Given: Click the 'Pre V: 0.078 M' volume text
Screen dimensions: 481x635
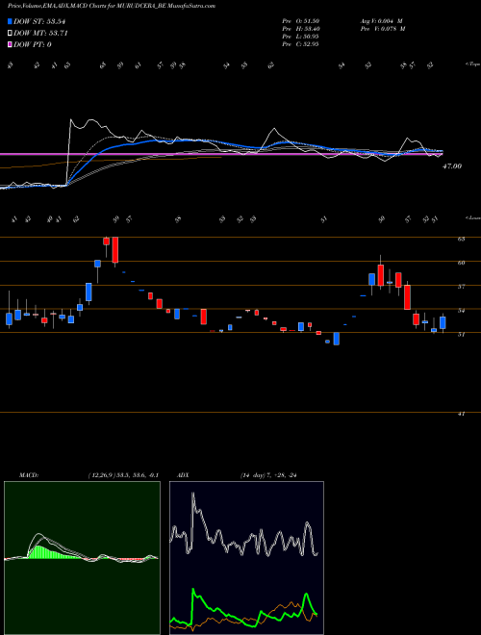Looking at the screenshot, I should [383, 29].
